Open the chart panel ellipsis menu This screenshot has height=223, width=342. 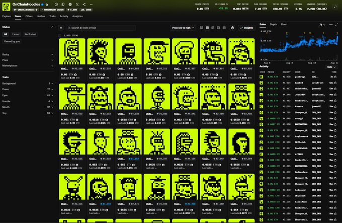(x=331, y=25)
